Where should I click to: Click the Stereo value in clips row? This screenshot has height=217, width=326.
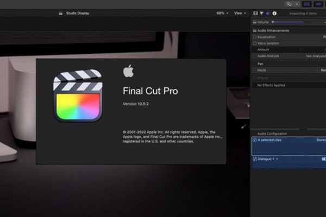pos(321,140)
